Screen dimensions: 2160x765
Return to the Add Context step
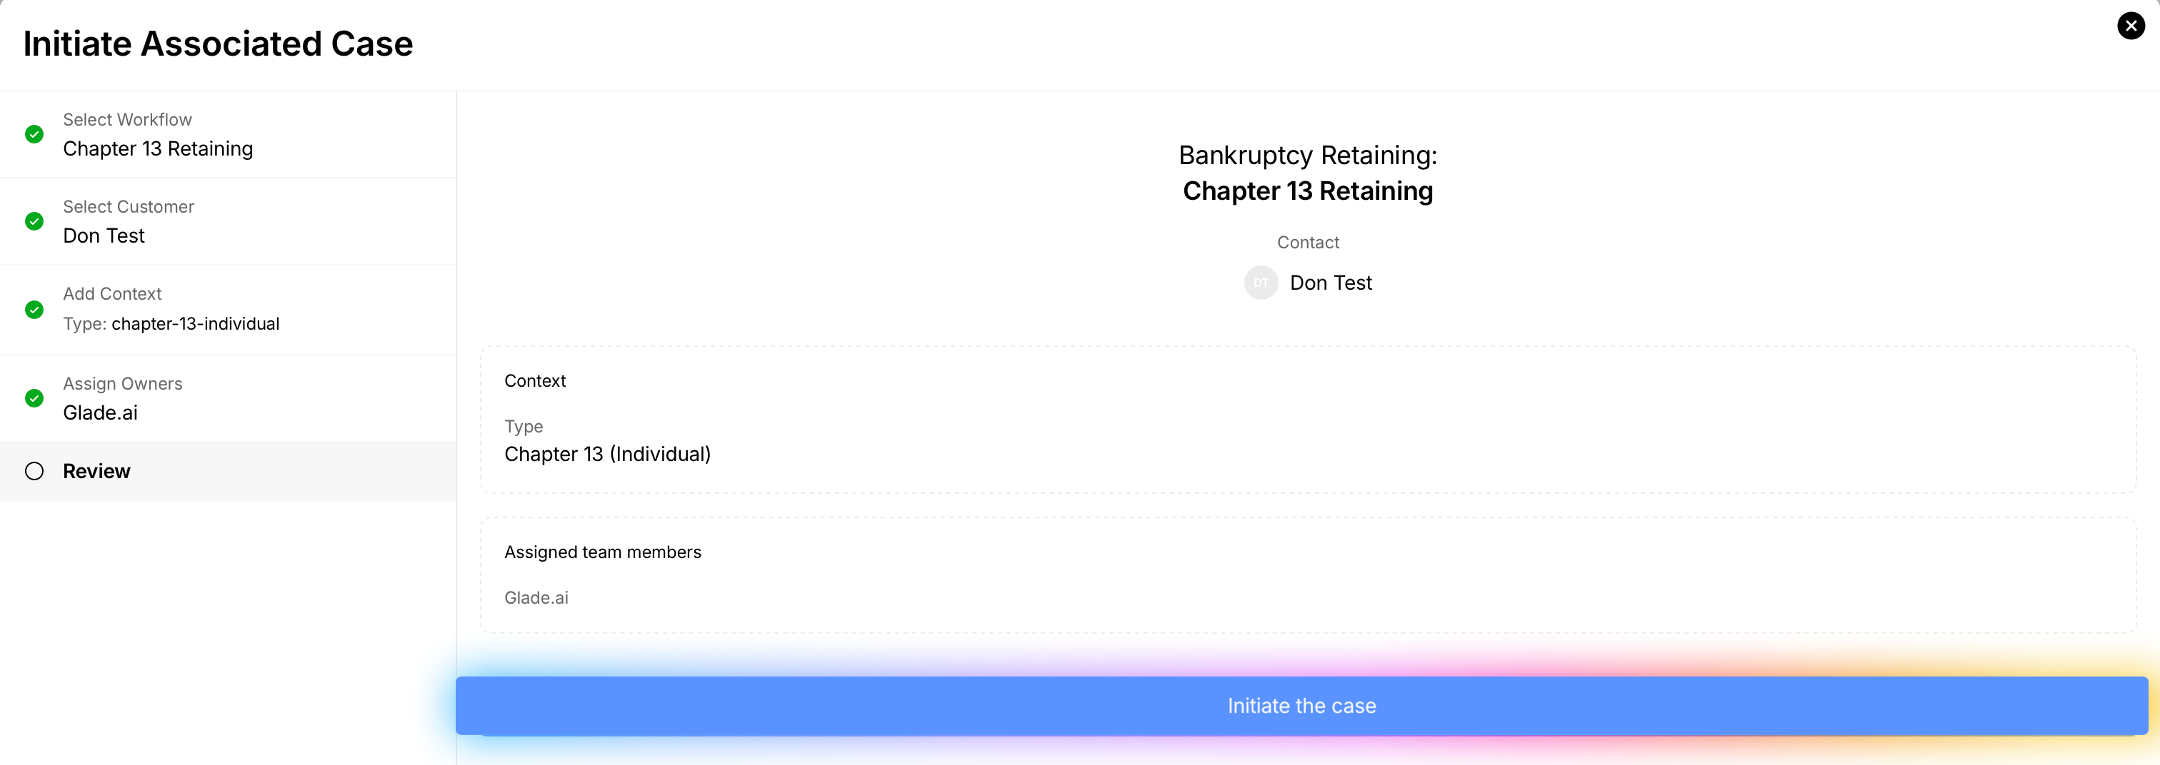tap(112, 294)
